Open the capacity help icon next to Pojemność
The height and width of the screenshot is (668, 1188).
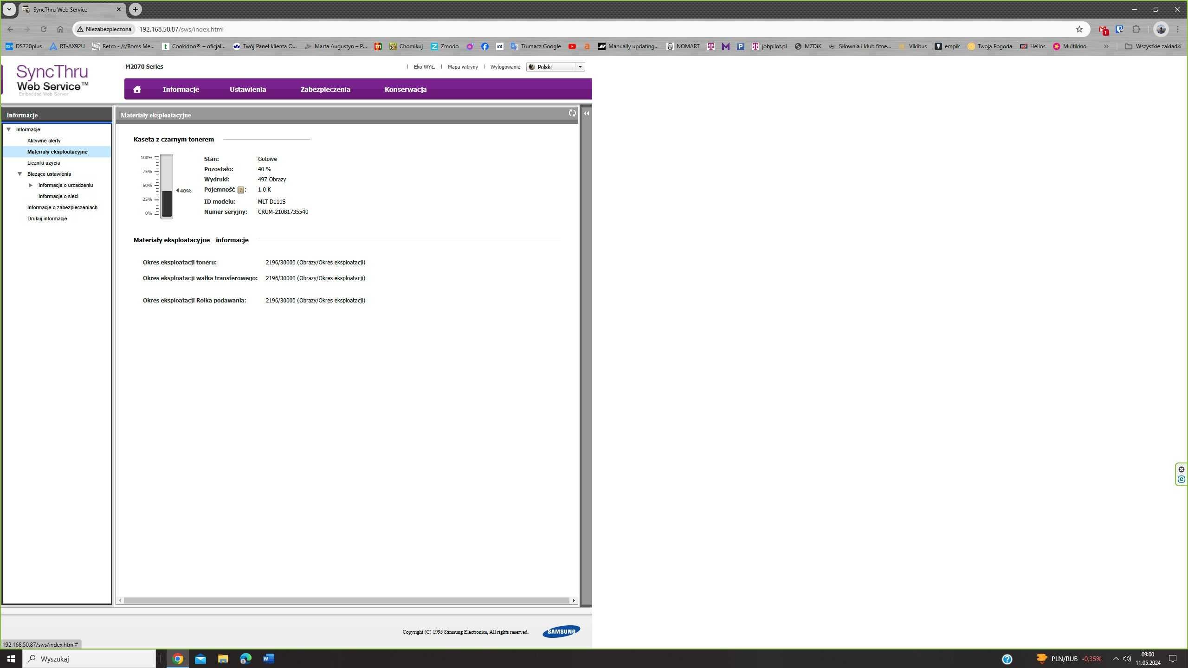click(240, 190)
